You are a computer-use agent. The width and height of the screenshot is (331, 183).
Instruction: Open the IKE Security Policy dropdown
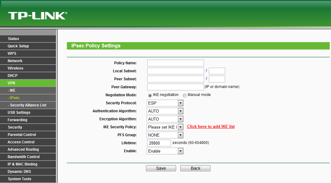point(165,127)
